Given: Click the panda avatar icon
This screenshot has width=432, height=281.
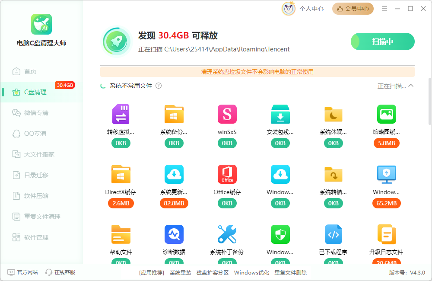Looking at the screenshot, I should click(x=289, y=9).
